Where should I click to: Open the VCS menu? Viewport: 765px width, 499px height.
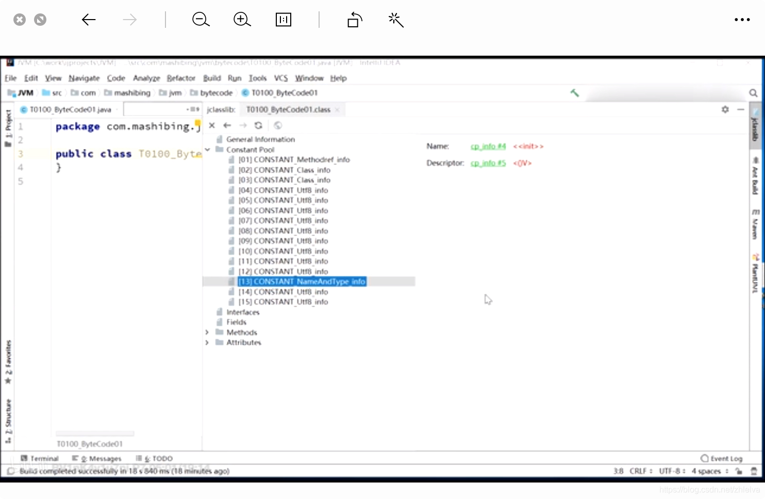coord(281,78)
